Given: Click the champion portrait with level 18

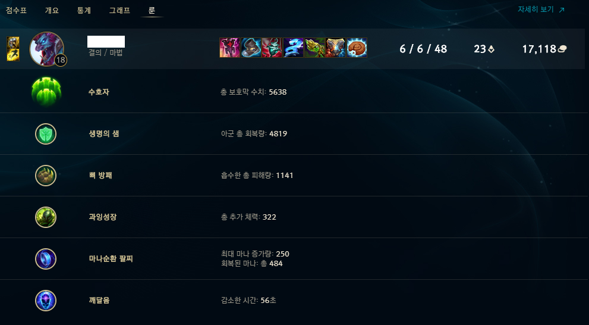Looking at the screenshot, I should 47,49.
